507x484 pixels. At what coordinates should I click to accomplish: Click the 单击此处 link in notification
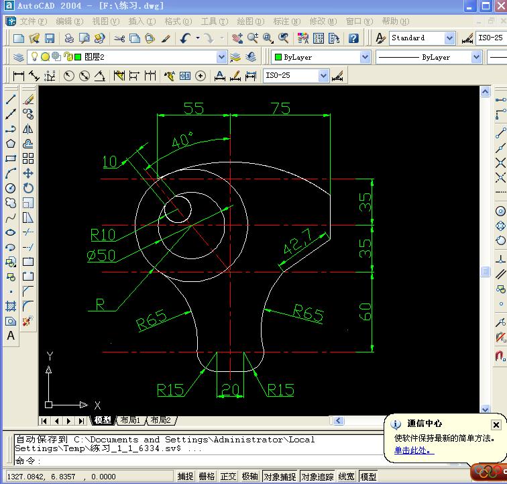[x=414, y=450]
